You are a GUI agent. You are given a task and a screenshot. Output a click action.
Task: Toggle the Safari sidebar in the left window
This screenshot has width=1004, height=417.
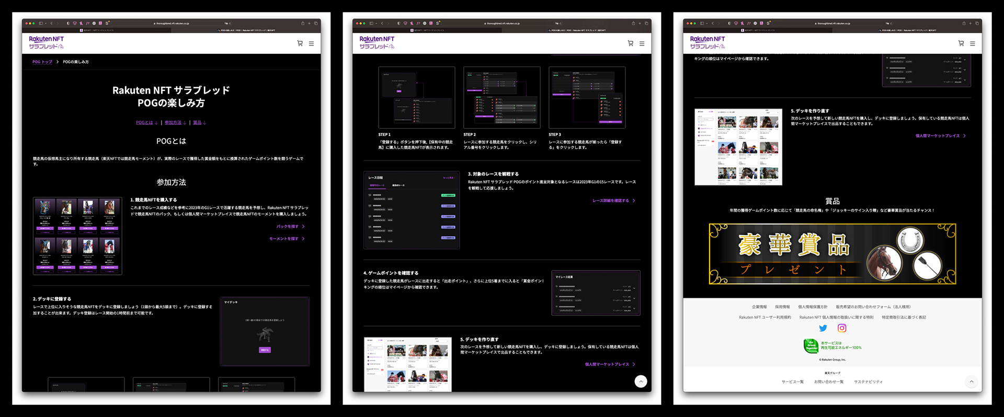coord(41,24)
